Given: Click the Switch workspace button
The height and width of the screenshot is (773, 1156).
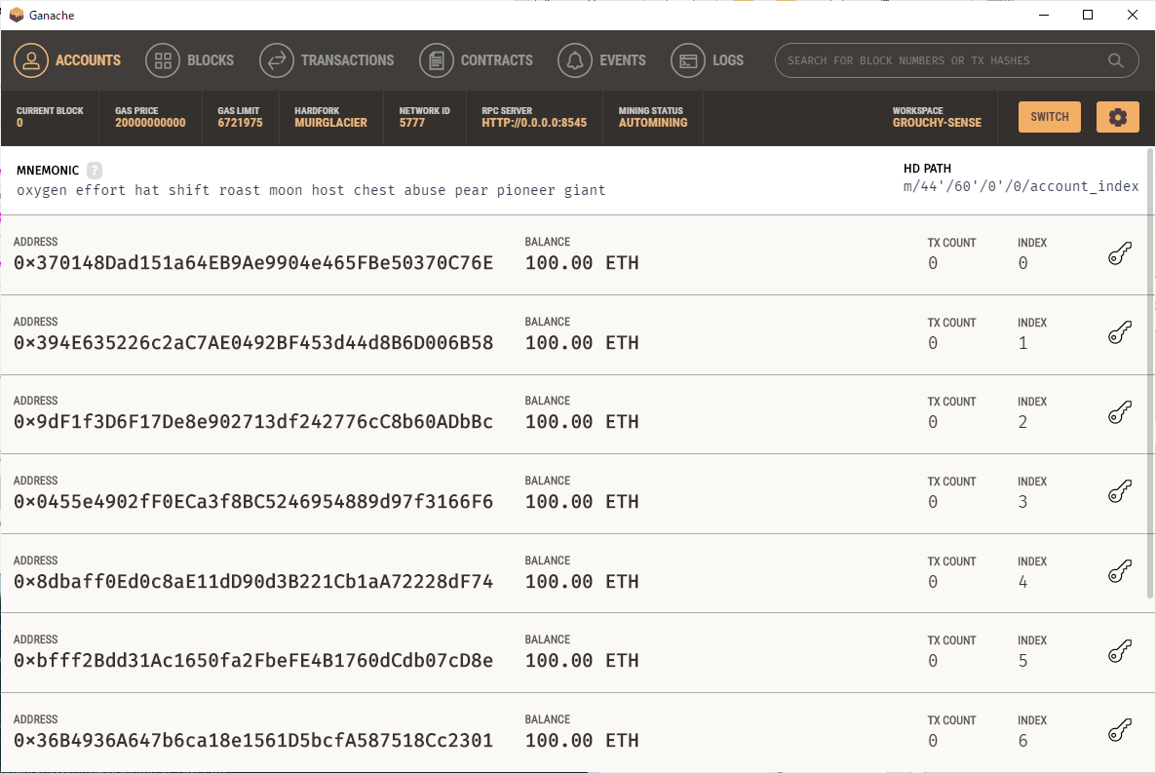Looking at the screenshot, I should tap(1049, 117).
